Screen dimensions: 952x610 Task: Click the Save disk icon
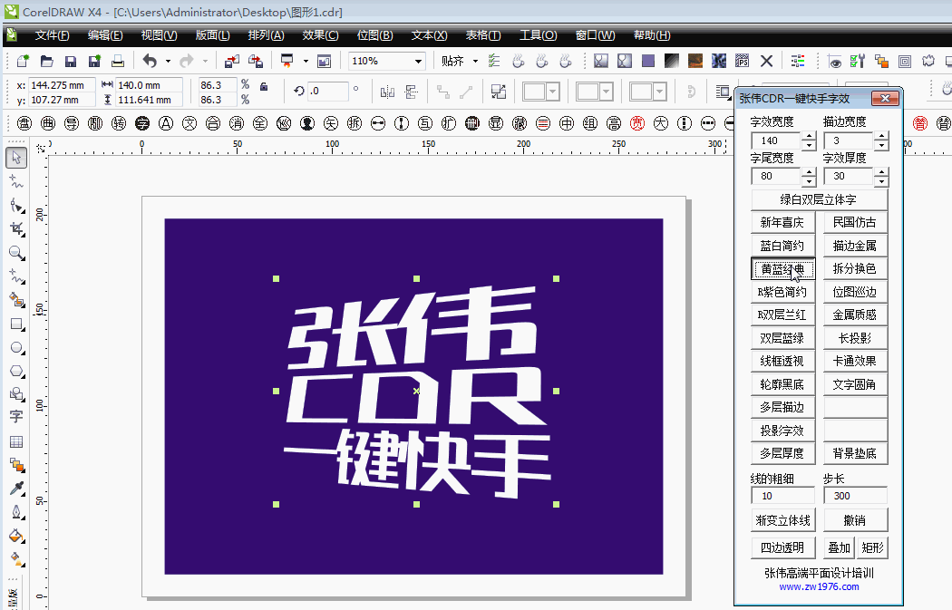pos(71,61)
